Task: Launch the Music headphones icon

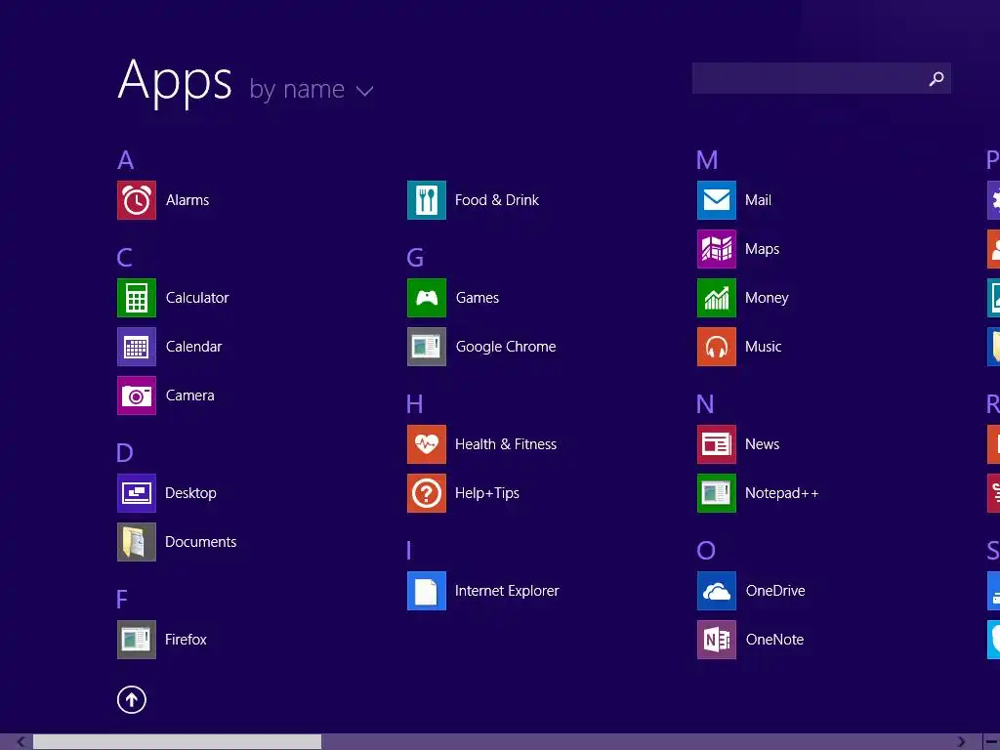Action: pos(717,347)
